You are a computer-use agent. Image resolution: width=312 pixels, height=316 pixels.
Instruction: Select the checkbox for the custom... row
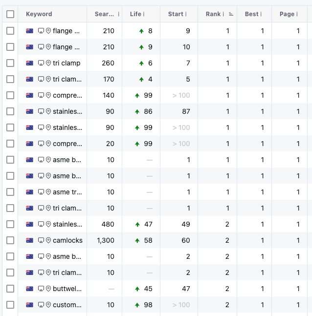tap(10, 305)
